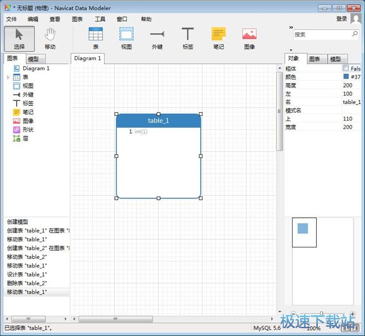The width and height of the screenshot is (365, 336).
Task: Open the 查看 menu
Action: tap(55, 19)
